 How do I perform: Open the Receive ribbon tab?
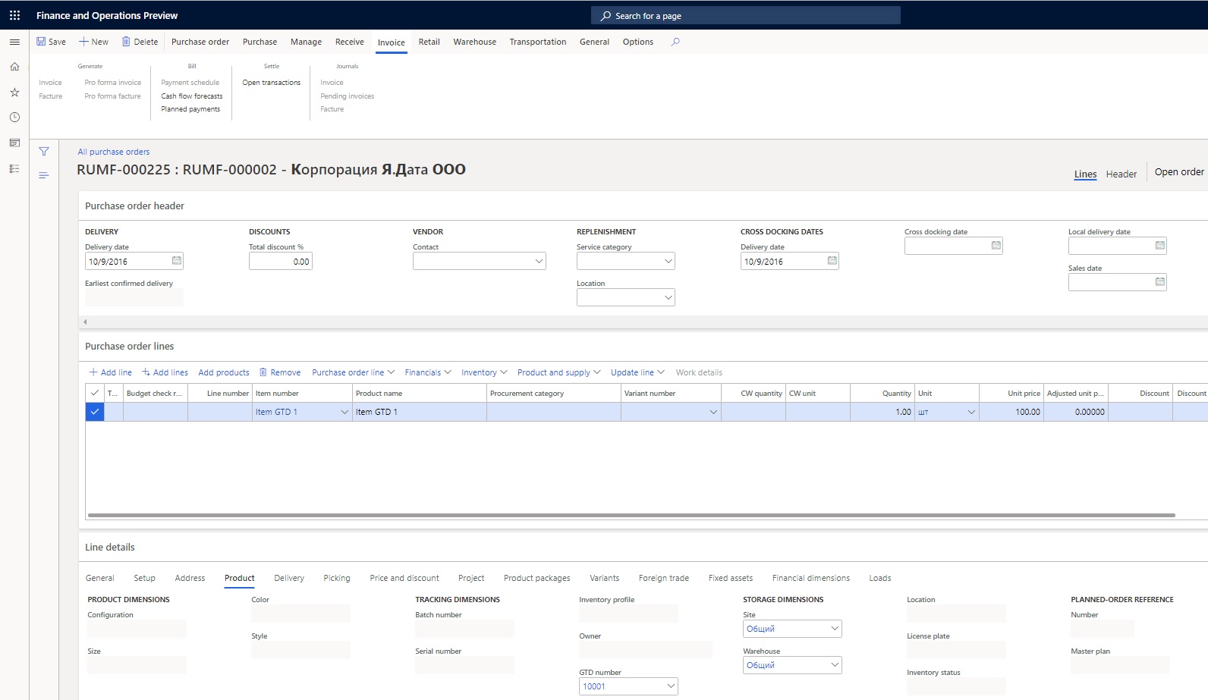coord(350,42)
